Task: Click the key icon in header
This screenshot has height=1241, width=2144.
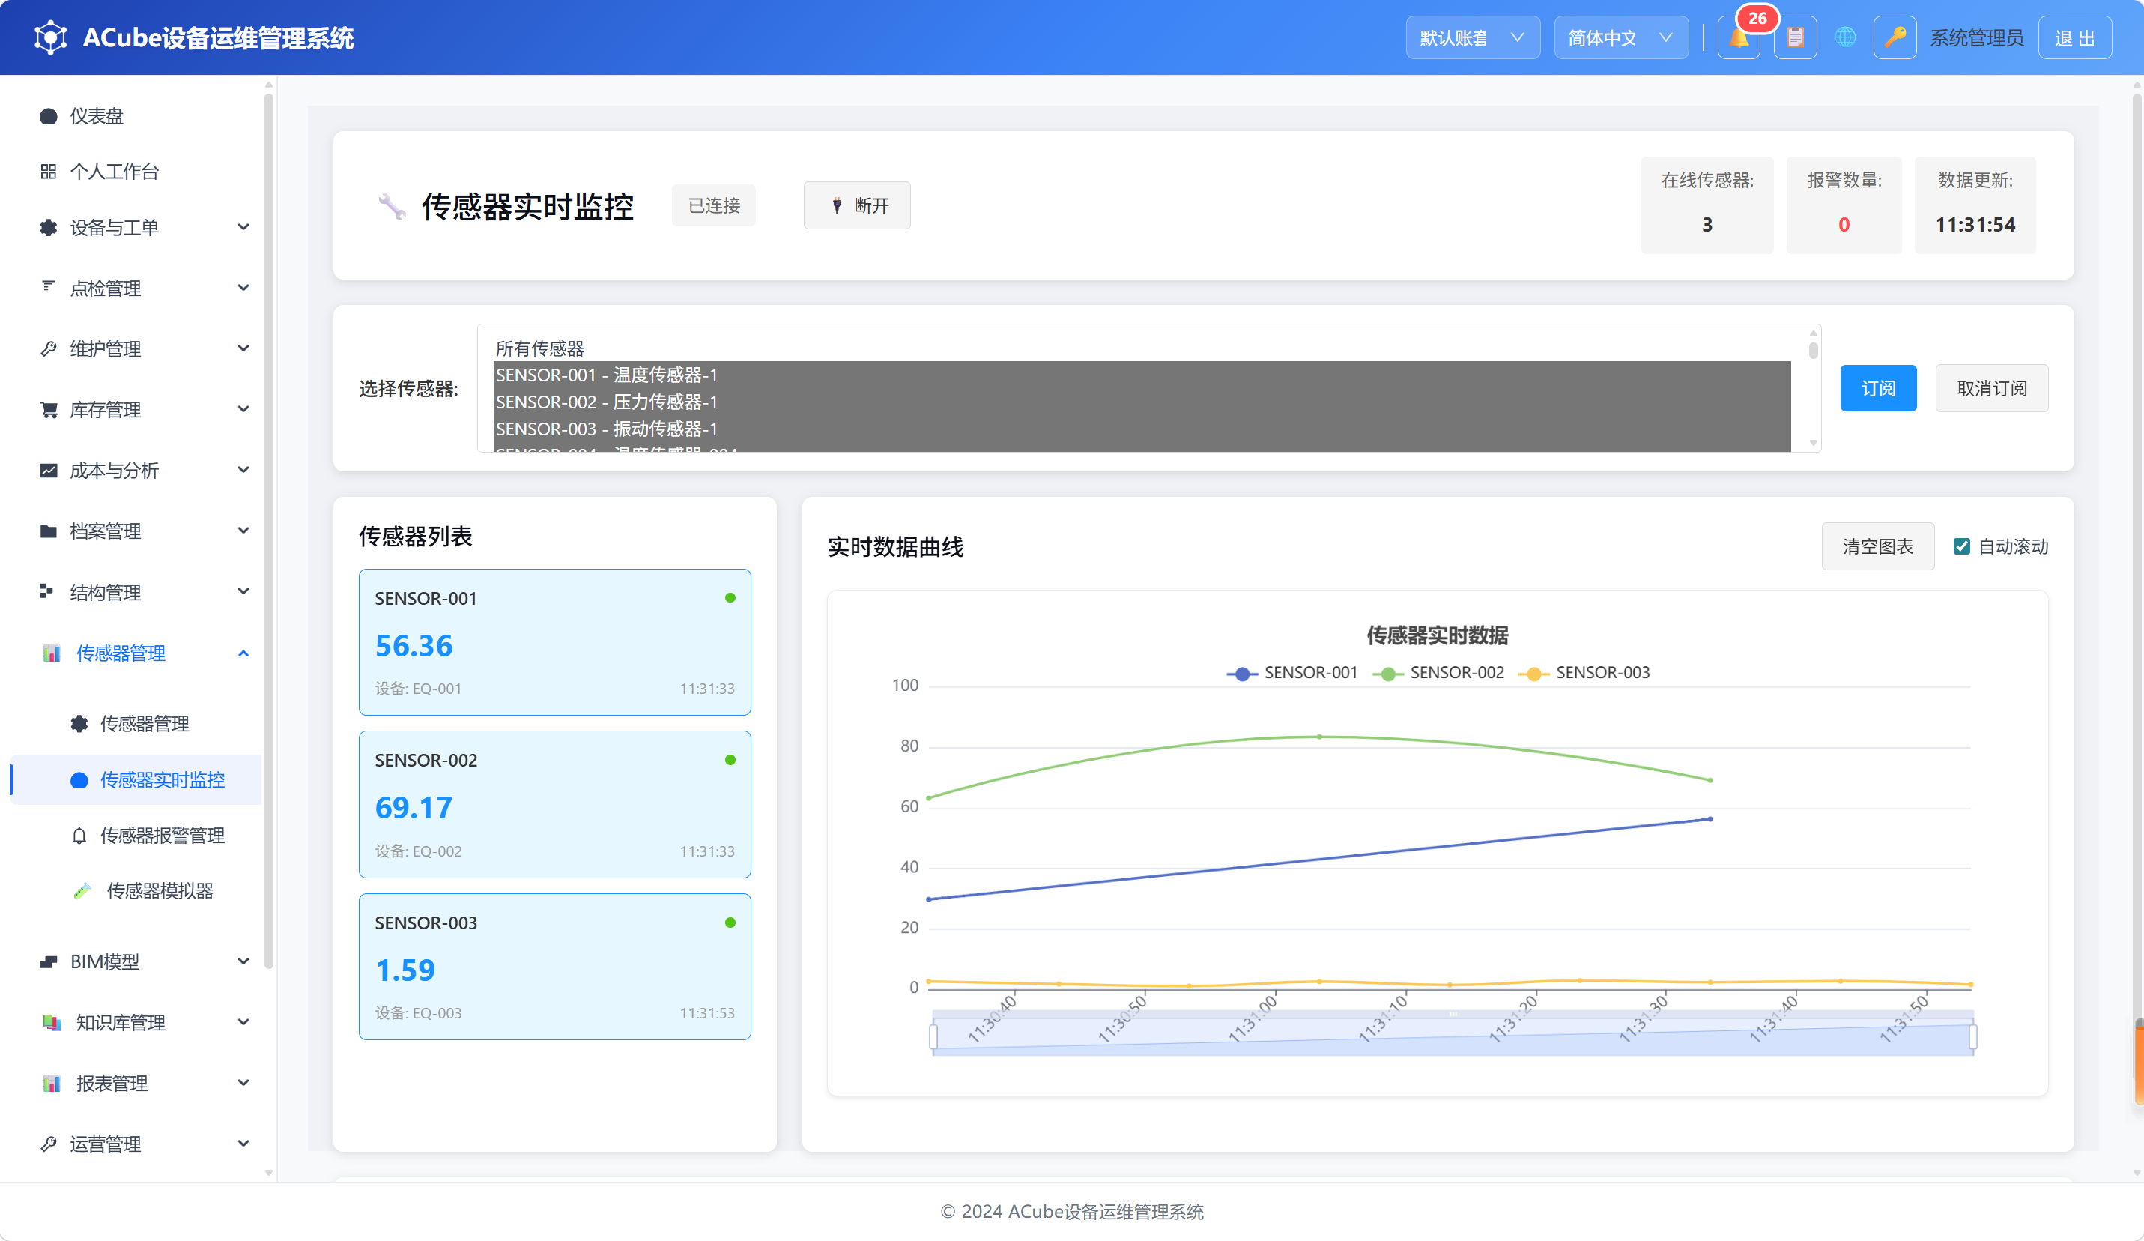Action: [x=1895, y=38]
